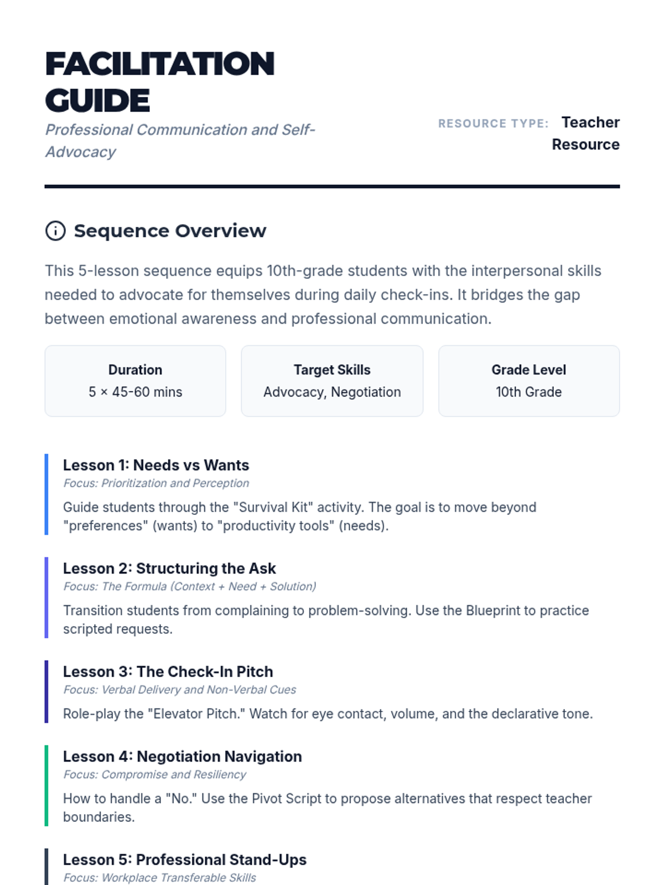Click the Target Skills card

pyautogui.click(x=332, y=381)
